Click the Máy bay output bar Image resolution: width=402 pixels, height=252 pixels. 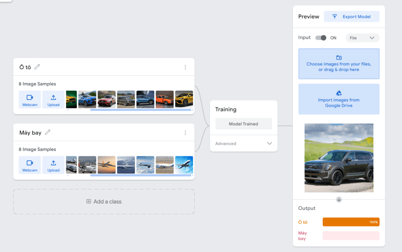[x=351, y=236]
